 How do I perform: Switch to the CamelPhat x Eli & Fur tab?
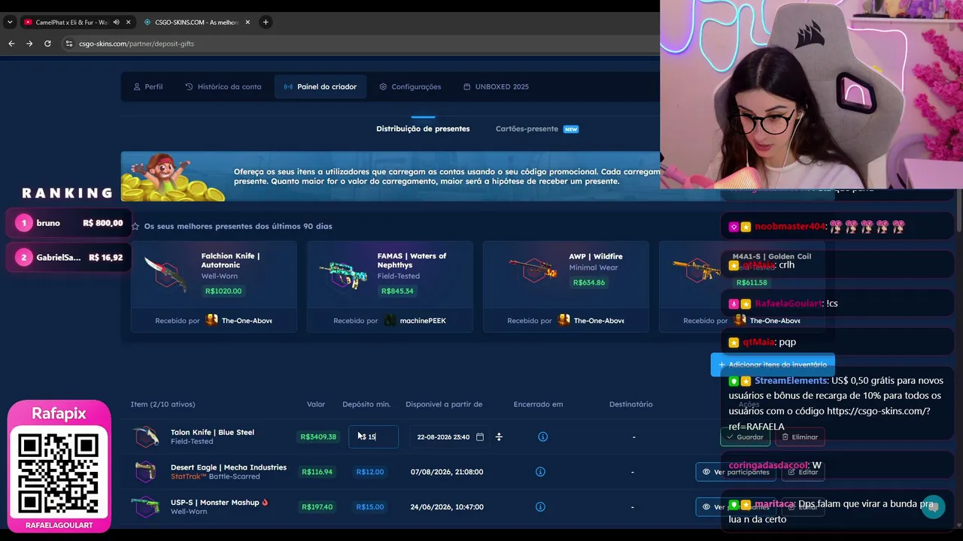pyautogui.click(x=71, y=22)
